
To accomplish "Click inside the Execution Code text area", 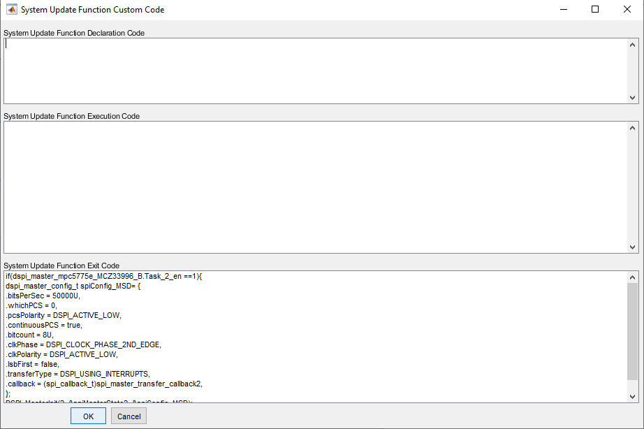I will click(x=316, y=187).
